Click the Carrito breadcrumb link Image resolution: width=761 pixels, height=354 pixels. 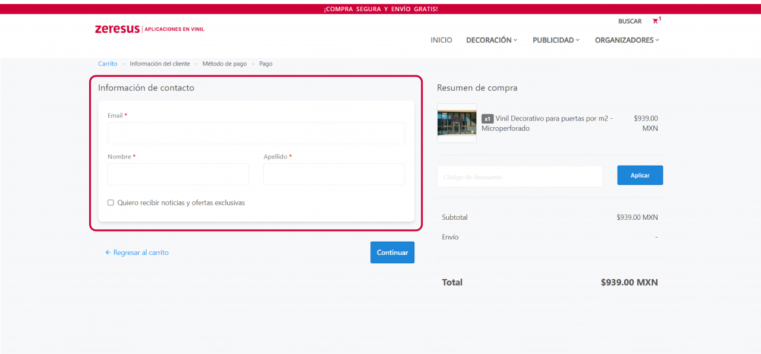(108, 64)
